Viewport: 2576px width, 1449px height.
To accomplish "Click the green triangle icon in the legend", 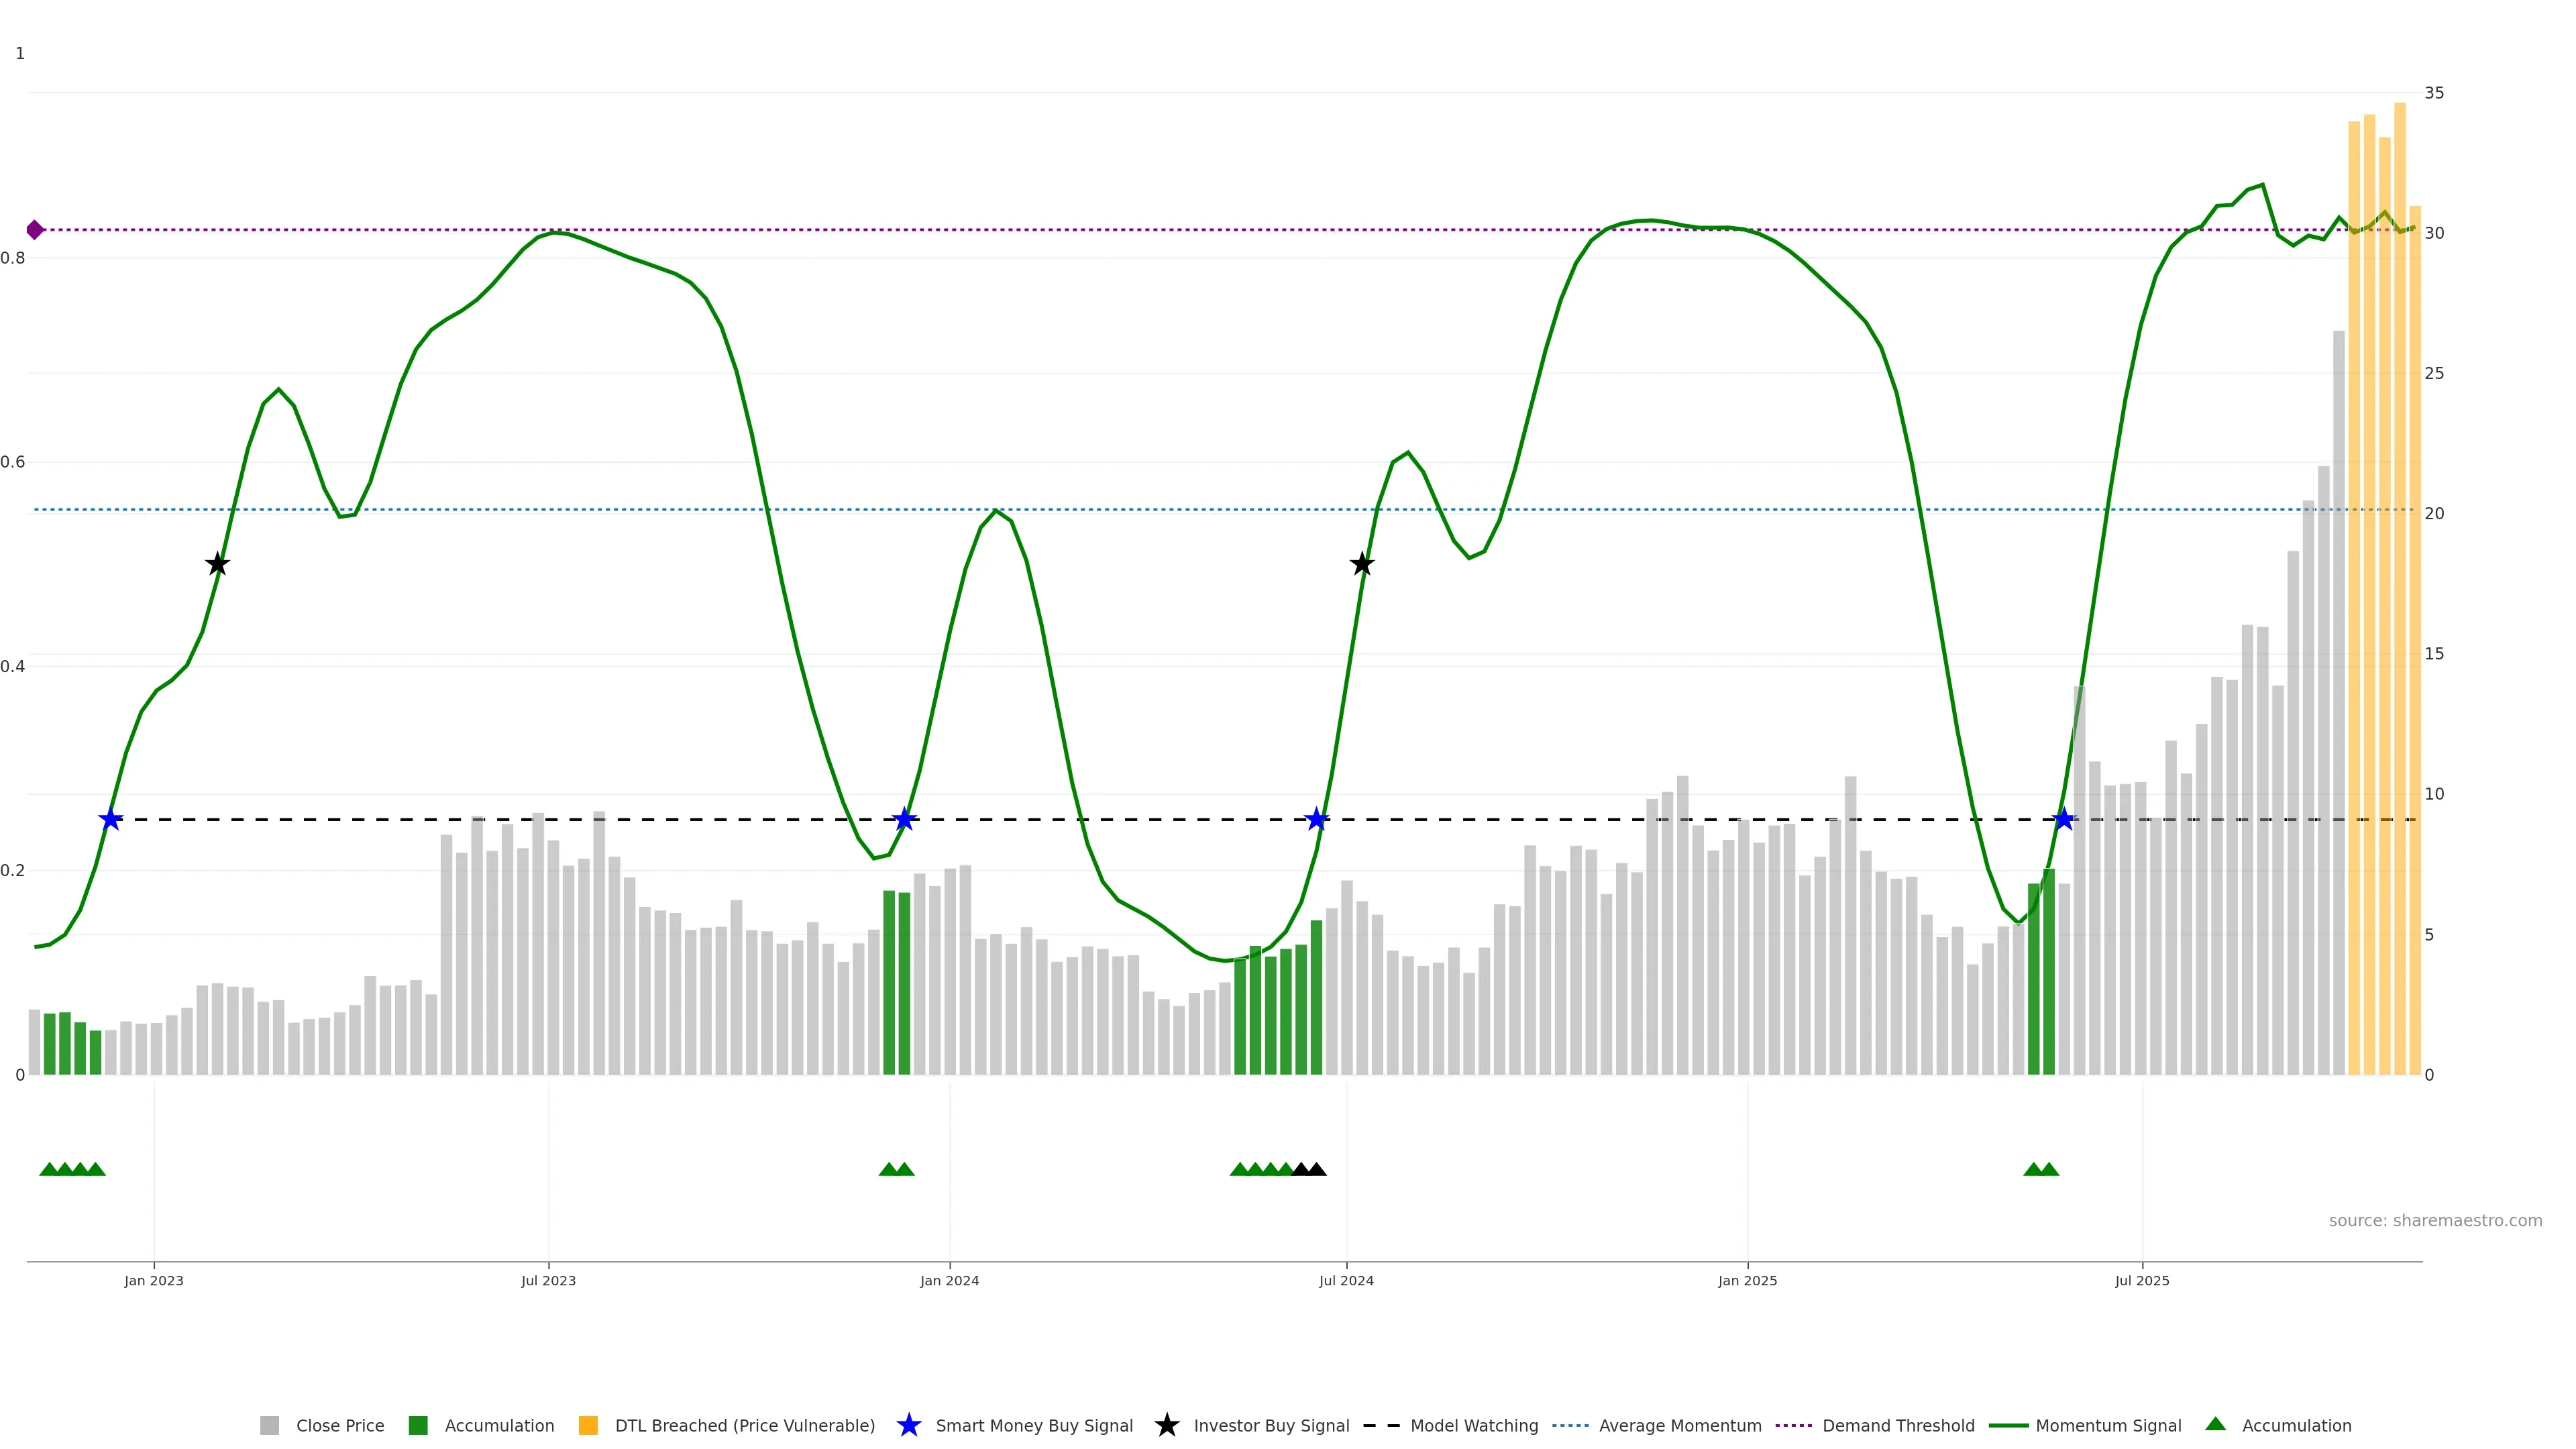I will click(2215, 1425).
